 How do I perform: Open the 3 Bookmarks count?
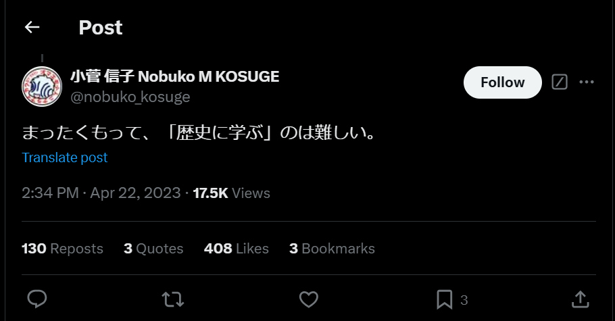pyautogui.click(x=332, y=249)
